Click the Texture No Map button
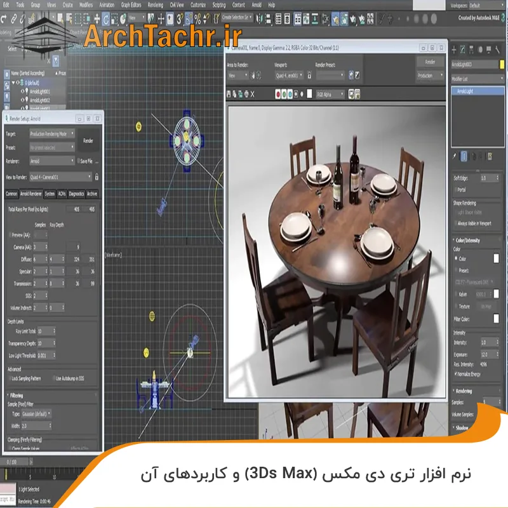 coord(486,306)
